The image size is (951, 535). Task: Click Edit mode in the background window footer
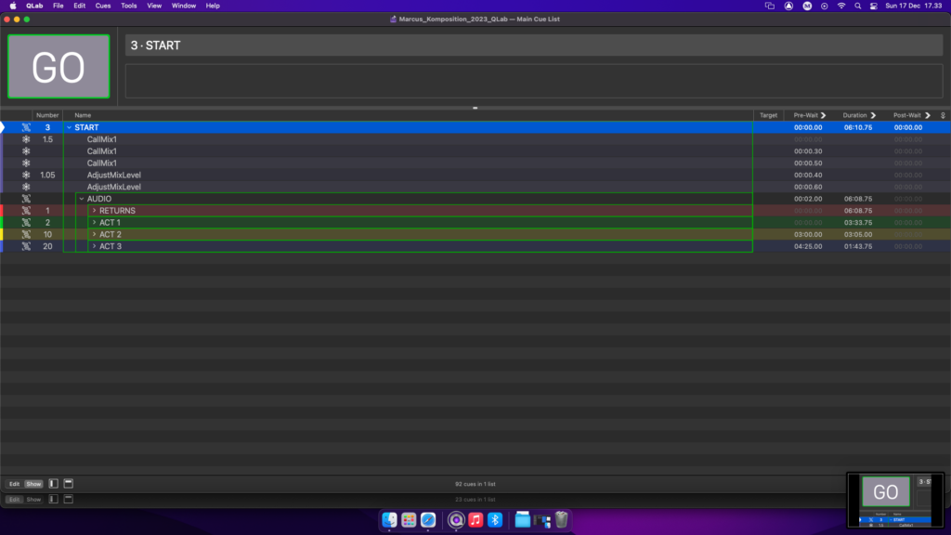tap(15, 499)
